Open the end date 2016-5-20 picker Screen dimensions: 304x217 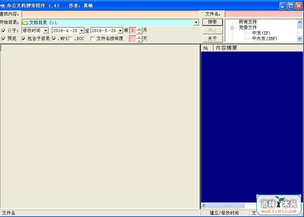coord(120,30)
